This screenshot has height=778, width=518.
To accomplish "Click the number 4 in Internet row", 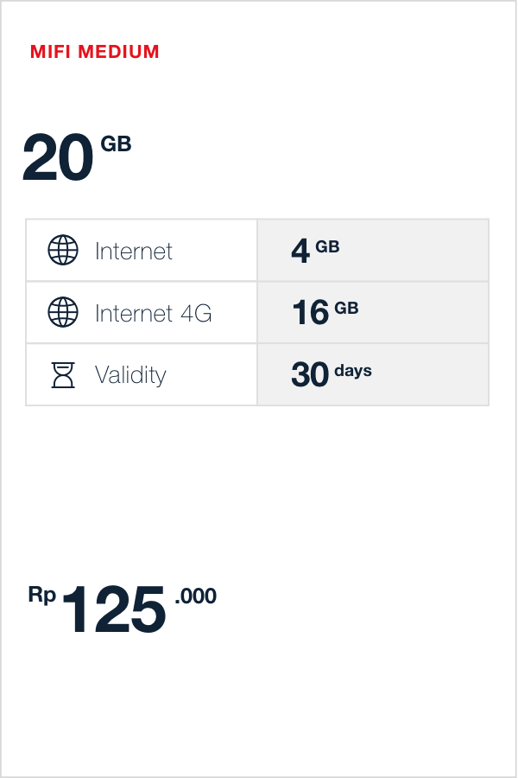I will pyautogui.click(x=300, y=252).
